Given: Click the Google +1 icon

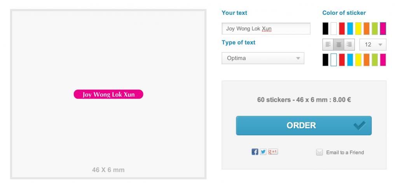Looking at the screenshot, I should coord(273,152).
